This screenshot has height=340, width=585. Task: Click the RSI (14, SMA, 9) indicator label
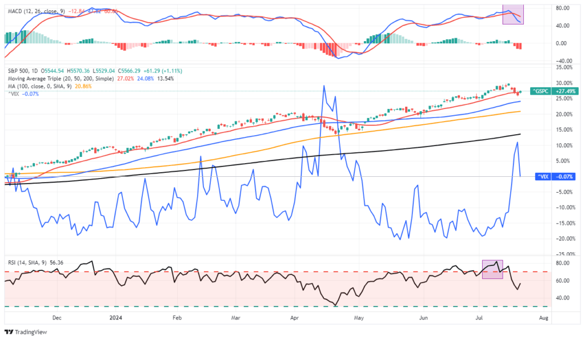point(27,262)
